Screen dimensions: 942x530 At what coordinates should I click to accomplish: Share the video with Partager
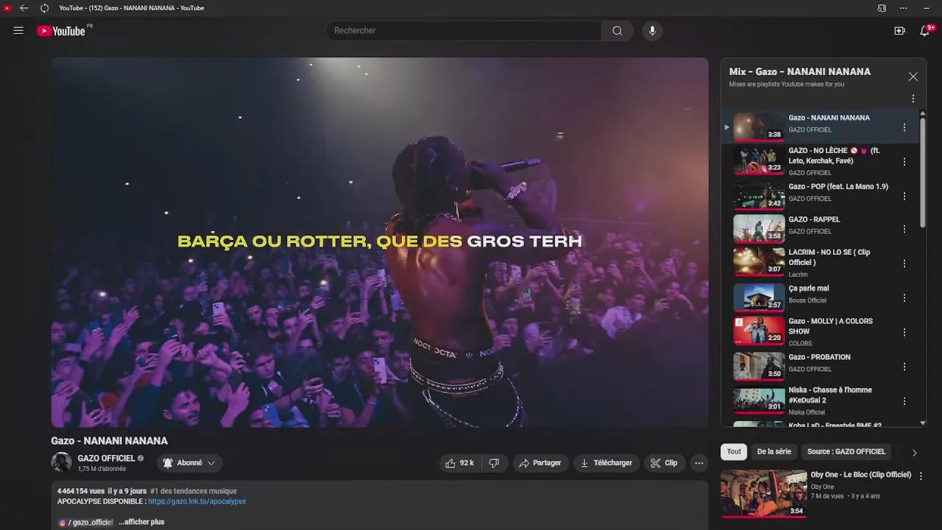click(x=540, y=463)
